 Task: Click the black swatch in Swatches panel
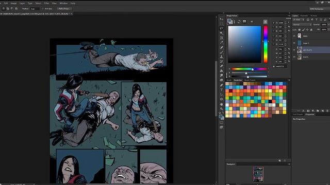pyautogui.click(x=270, y=102)
